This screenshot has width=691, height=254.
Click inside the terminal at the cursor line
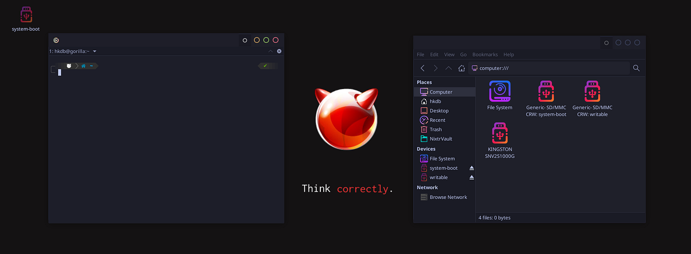coord(60,72)
